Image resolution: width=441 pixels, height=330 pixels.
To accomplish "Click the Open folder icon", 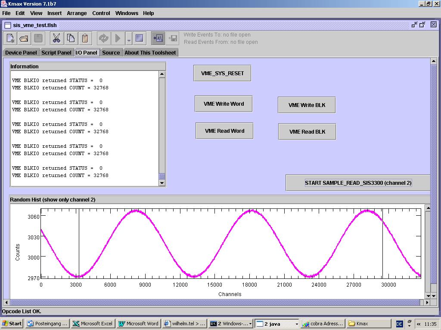I will 24,38.
